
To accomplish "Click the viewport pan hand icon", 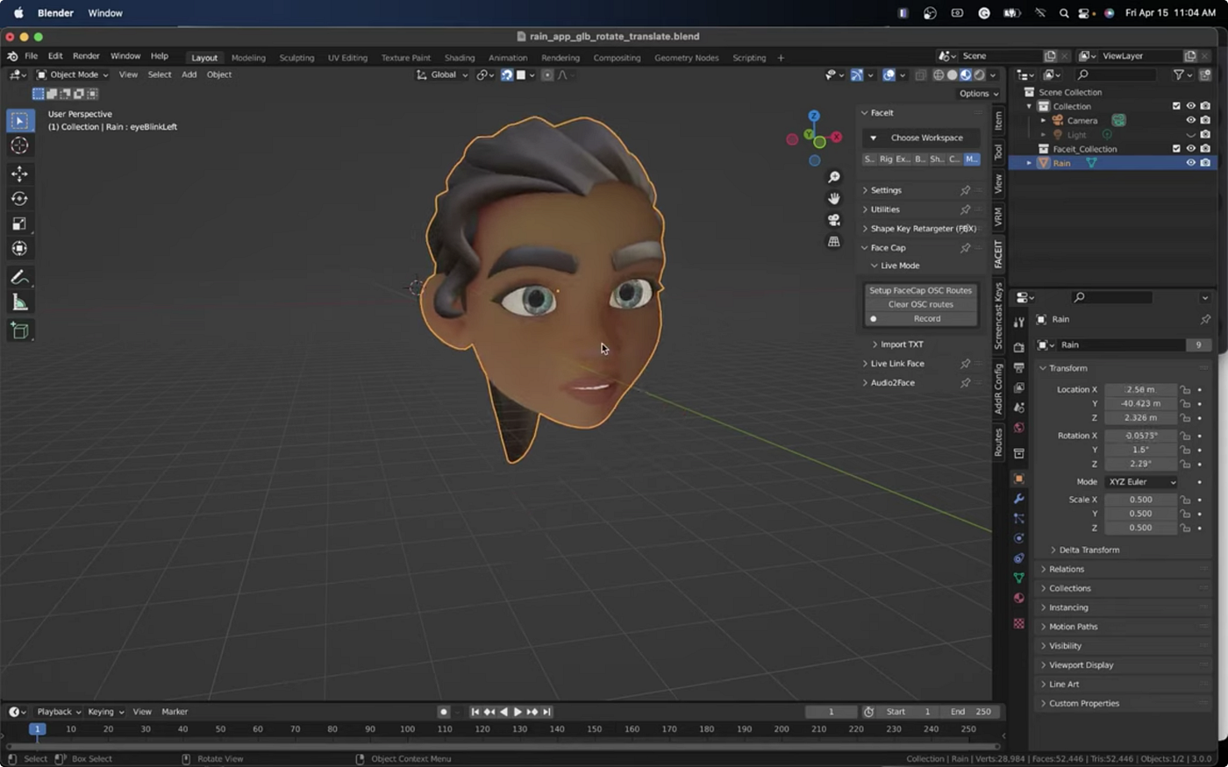I will tap(833, 198).
